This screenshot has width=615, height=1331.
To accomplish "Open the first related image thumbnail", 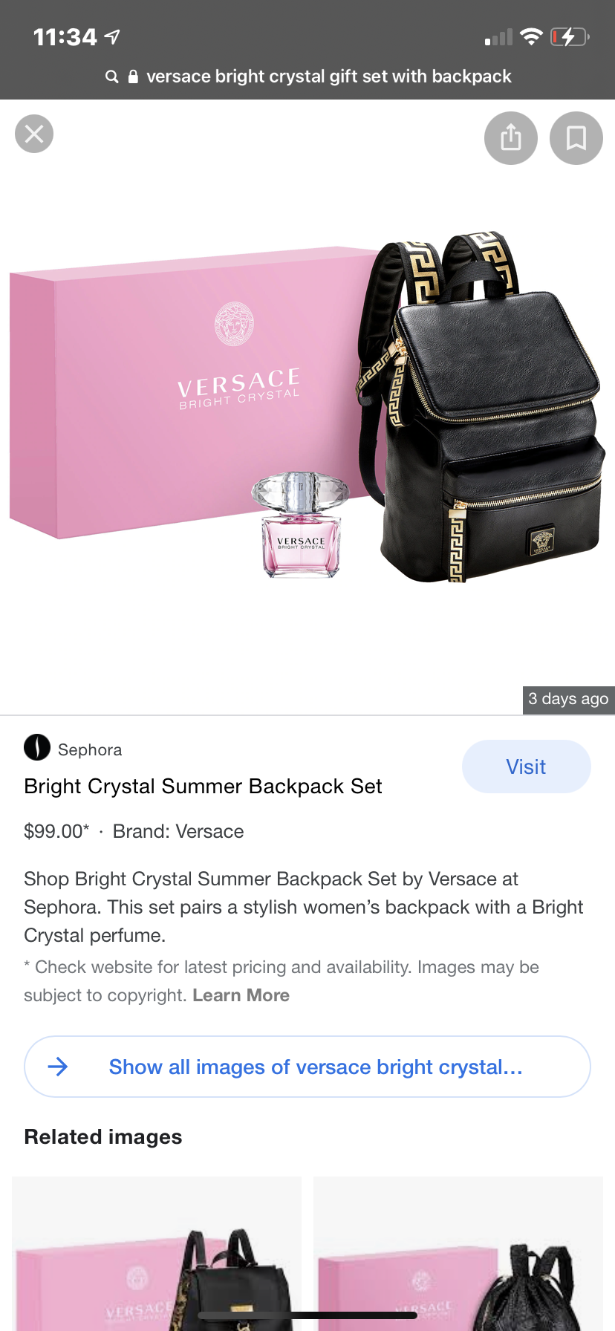I will [x=157, y=1254].
